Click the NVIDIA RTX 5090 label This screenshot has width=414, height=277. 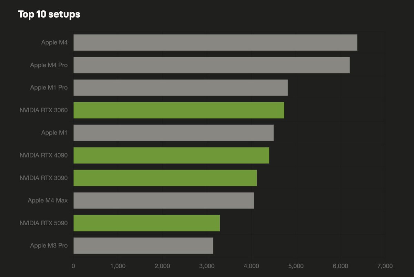[43, 223]
